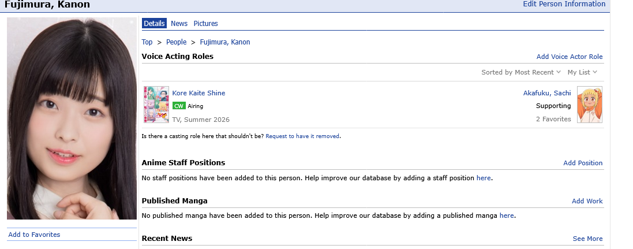Open the Edit Person Information link
The width and height of the screenshot is (633, 249).
(x=564, y=4)
